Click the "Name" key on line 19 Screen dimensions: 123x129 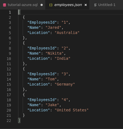pos(34,105)
